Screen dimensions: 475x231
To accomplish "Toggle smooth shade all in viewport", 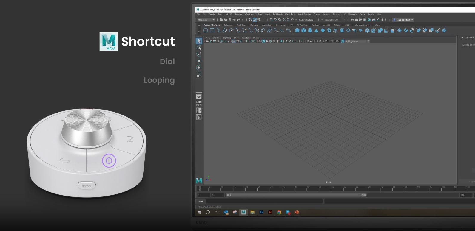I will point(263,41).
